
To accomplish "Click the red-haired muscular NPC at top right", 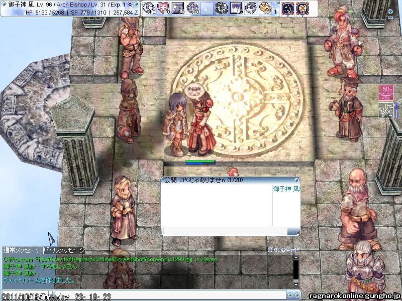I will point(342,42).
